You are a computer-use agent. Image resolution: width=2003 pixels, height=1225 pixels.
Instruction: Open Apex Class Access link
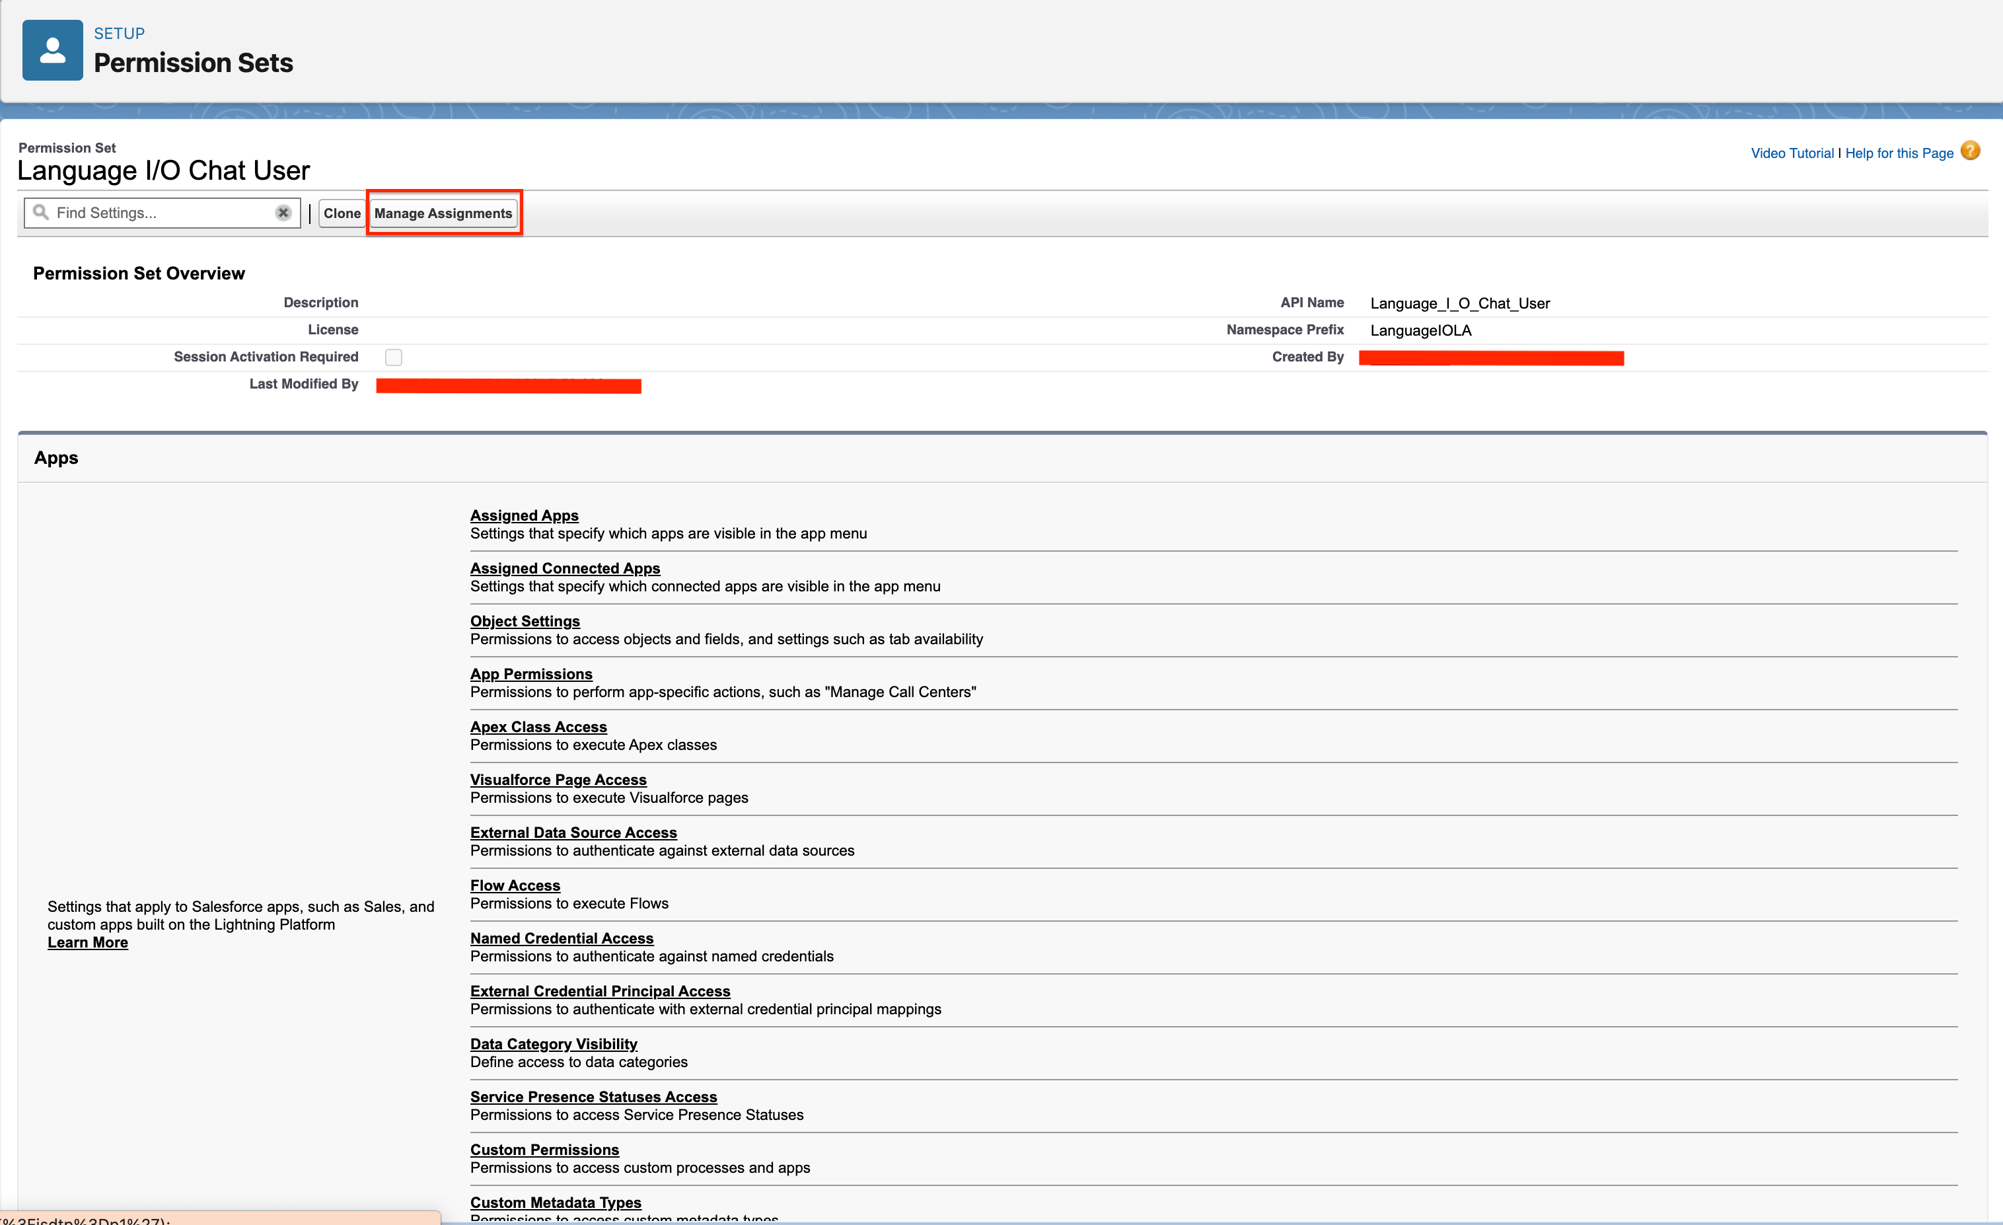[x=539, y=727]
